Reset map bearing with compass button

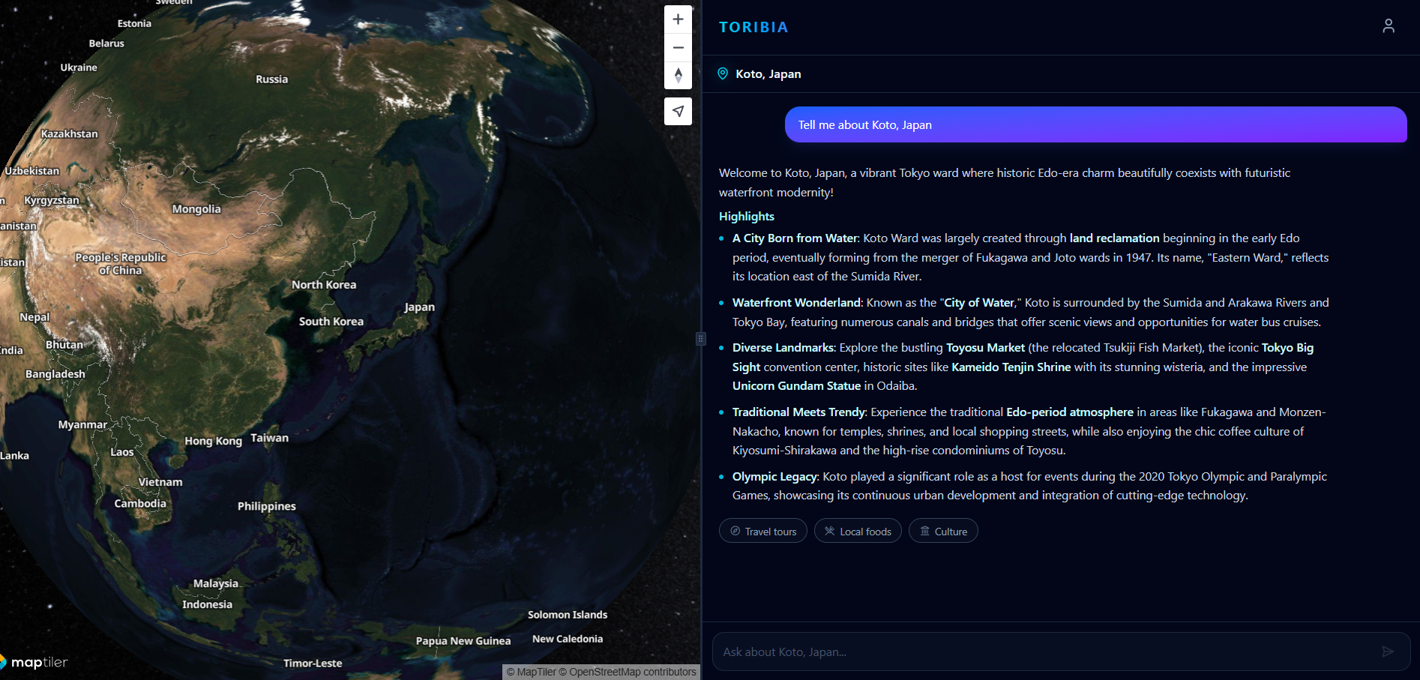tap(678, 75)
